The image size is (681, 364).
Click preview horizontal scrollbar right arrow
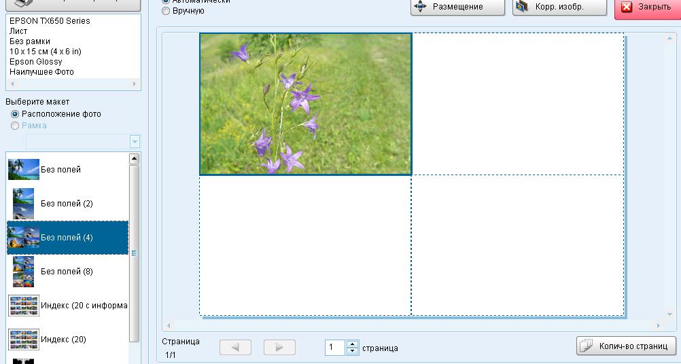(659, 325)
